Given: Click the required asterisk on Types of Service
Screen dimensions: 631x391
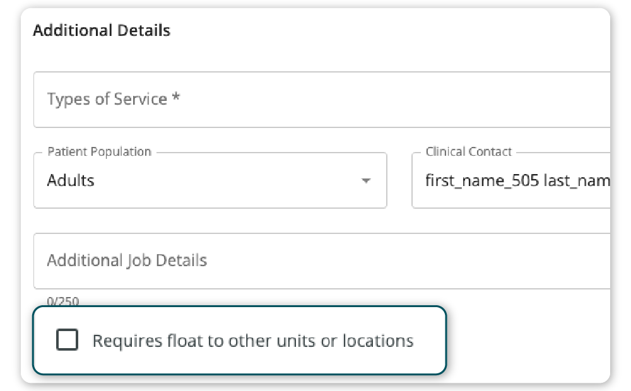Looking at the screenshot, I should click(x=176, y=98).
